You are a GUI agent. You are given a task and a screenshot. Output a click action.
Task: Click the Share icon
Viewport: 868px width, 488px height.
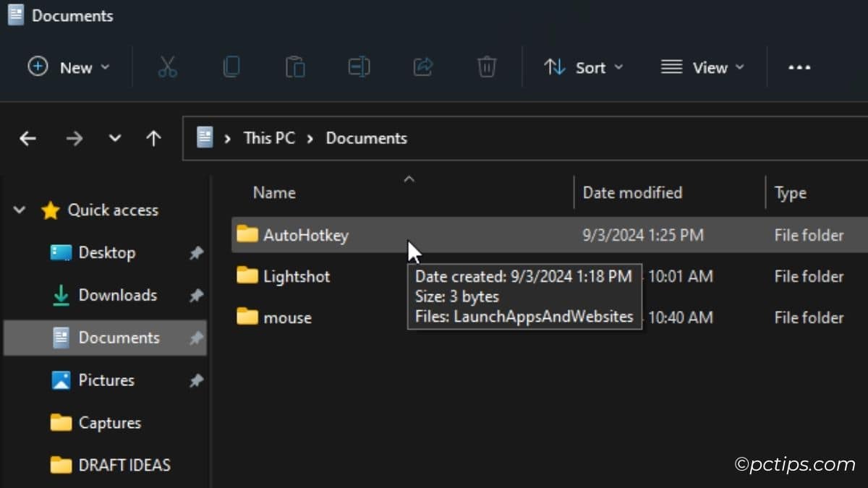coord(422,67)
